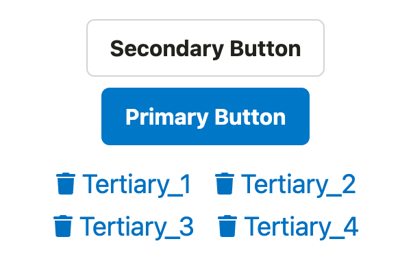
Task: Activate the Tertiary_3 button label
Action: pyautogui.click(x=136, y=226)
